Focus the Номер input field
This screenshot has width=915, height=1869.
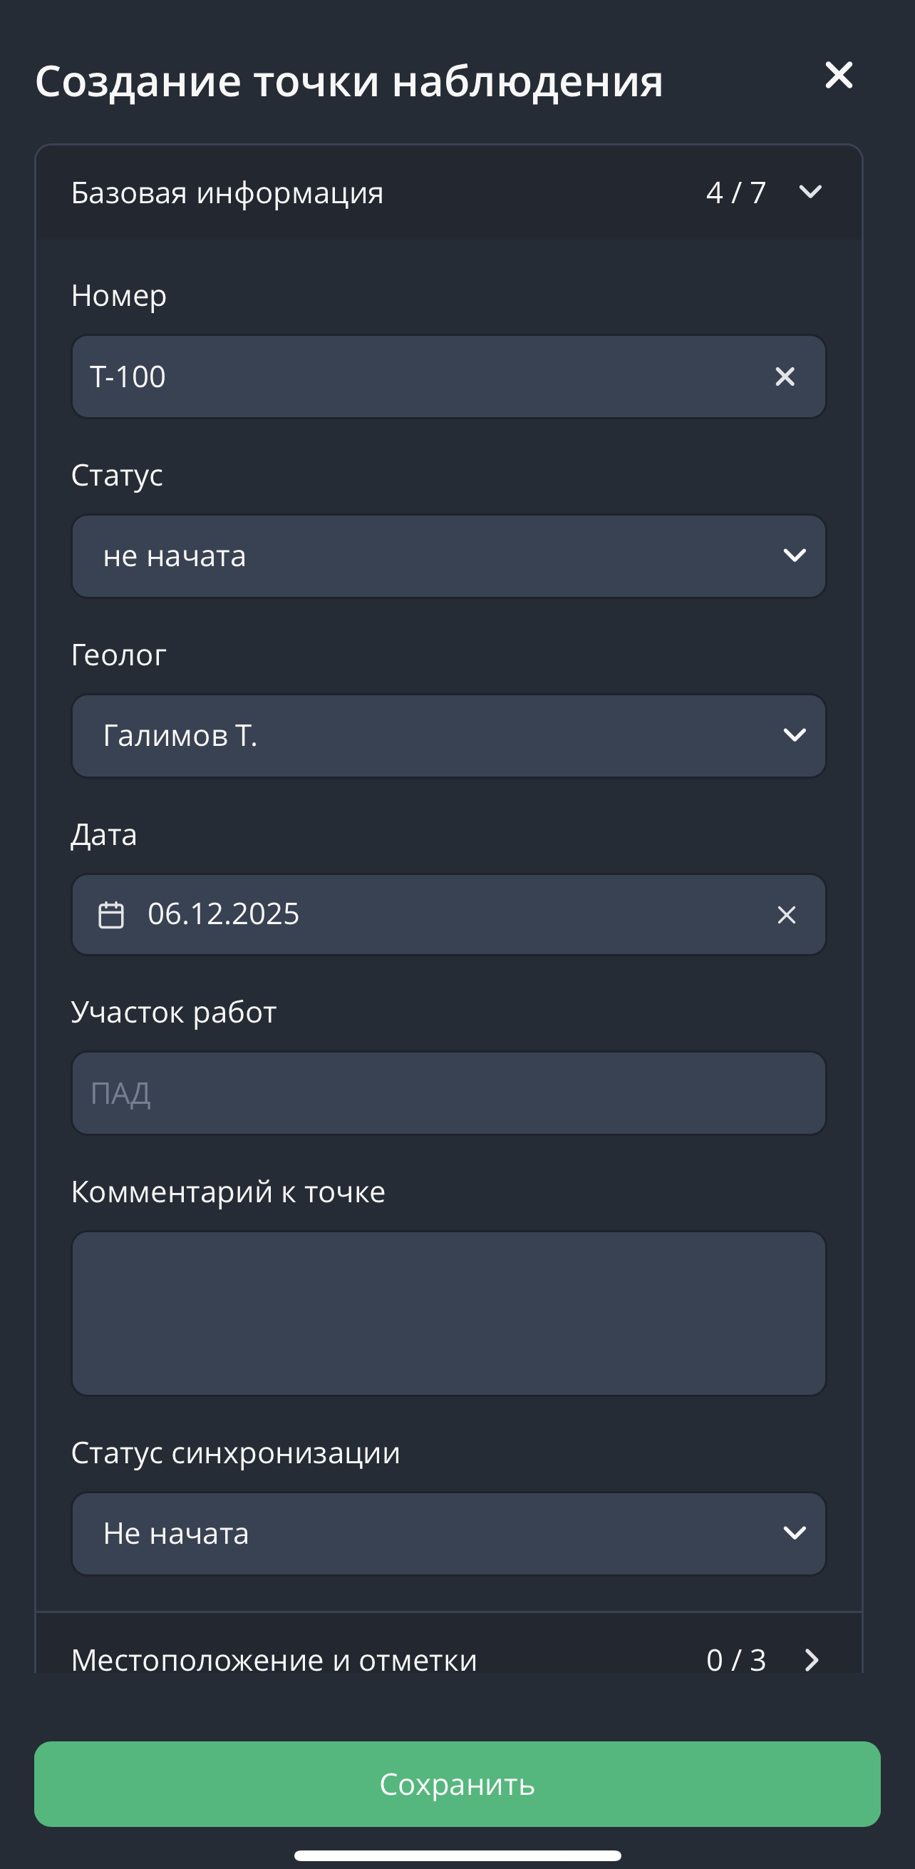[420, 377]
